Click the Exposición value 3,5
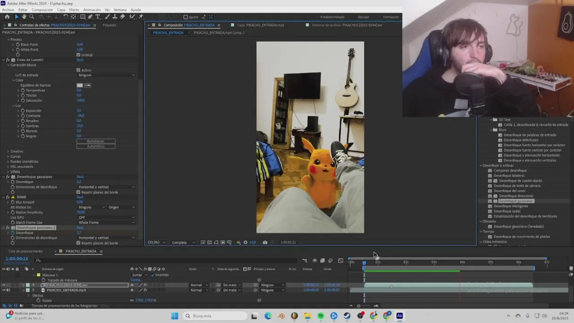Image resolution: width=574 pixels, height=323 pixels. click(x=79, y=110)
